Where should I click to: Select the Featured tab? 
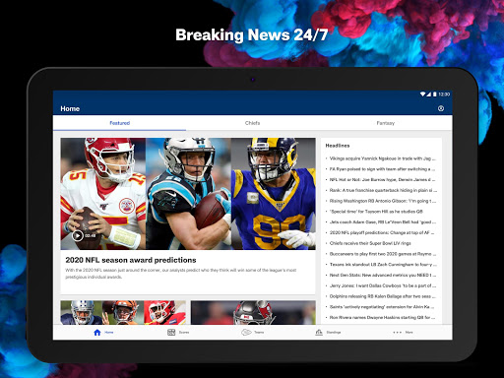point(119,123)
